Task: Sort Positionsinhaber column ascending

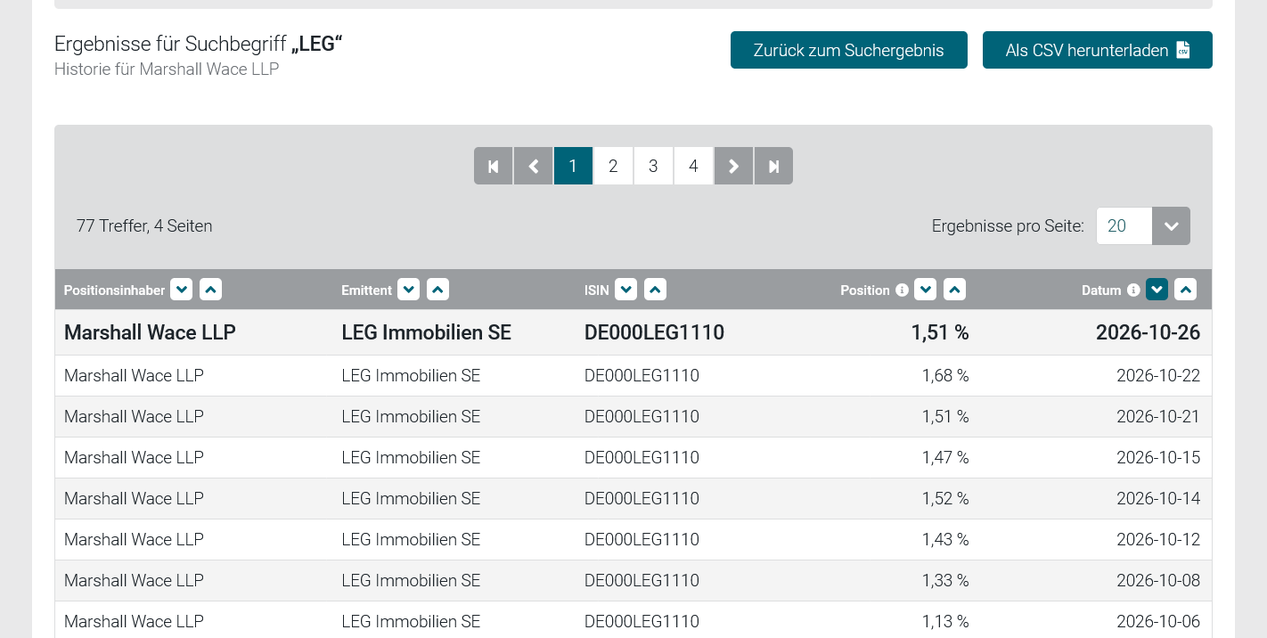Action: pos(210,290)
